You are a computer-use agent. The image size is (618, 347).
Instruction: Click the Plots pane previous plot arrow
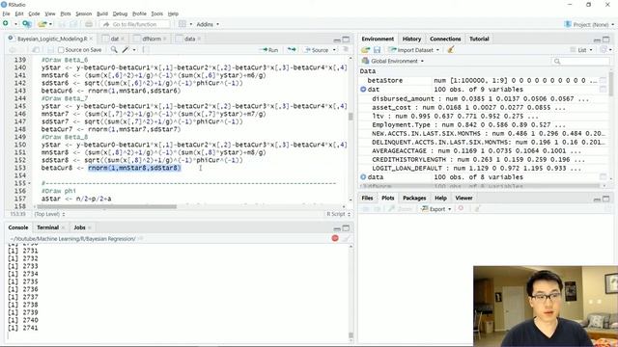tap(365, 209)
